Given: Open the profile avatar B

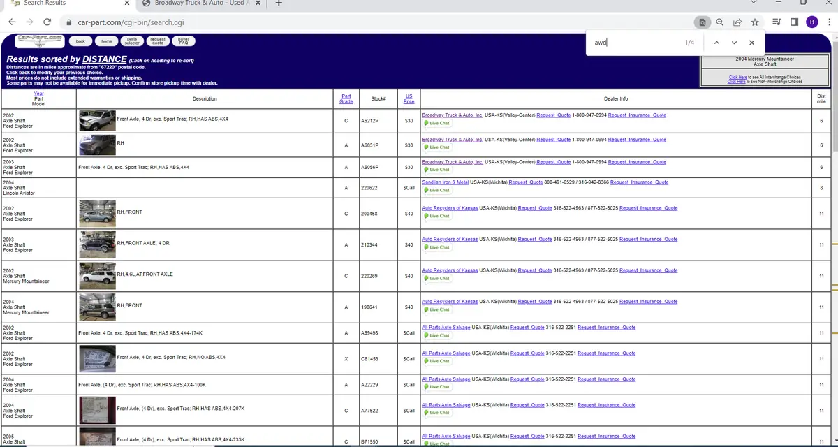Looking at the screenshot, I should tap(811, 22).
